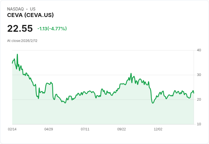Click the chart line's lowest dip before 12/02
Viewport: 209px width, 144px height.
[x=153, y=103]
